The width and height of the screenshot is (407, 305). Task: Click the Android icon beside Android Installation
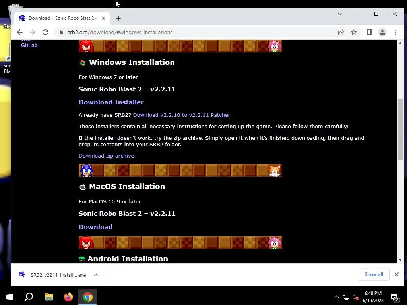point(82,259)
